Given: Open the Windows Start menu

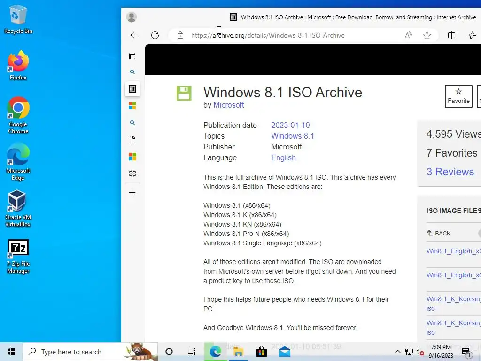Looking at the screenshot, I should [11, 352].
